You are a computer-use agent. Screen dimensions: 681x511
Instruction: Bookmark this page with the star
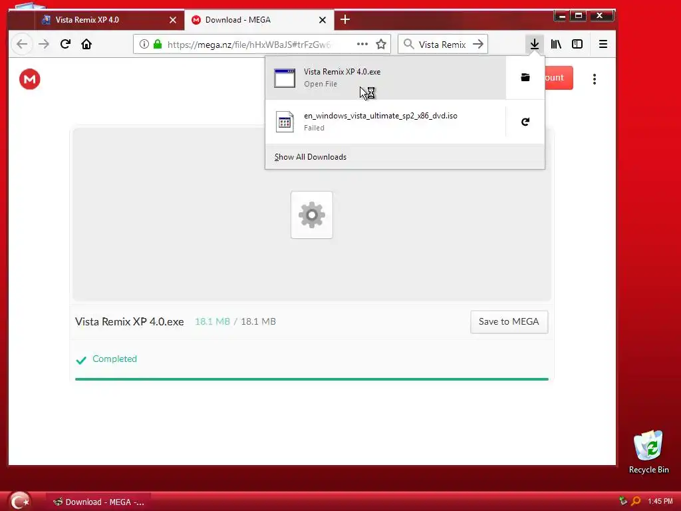(381, 45)
